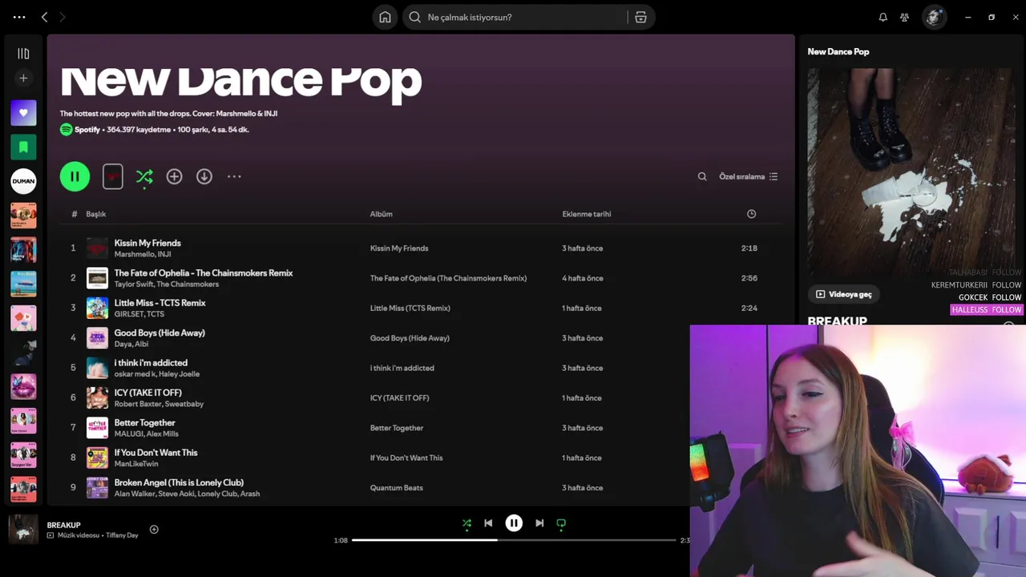The image size is (1026, 577).
Task: Open the Spotify owner link
Action: click(x=87, y=129)
